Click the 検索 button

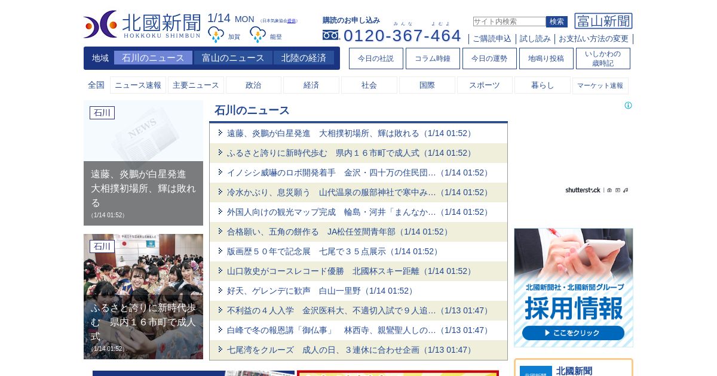click(x=557, y=21)
